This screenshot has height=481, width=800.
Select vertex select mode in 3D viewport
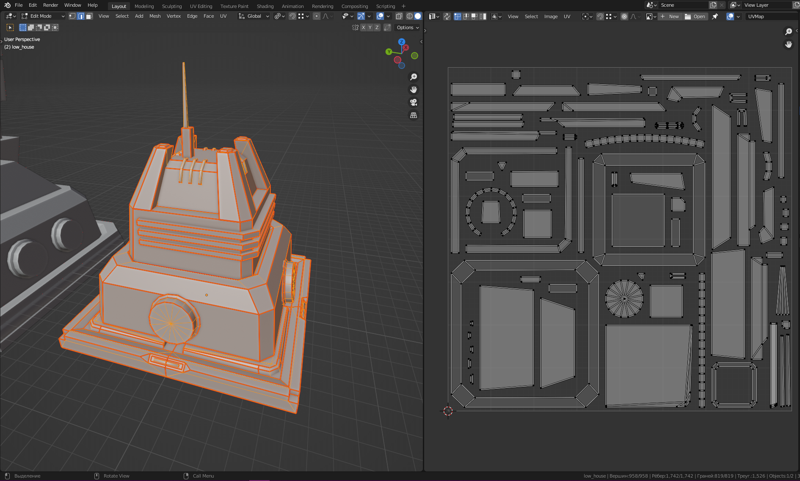click(x=72, y=16)
